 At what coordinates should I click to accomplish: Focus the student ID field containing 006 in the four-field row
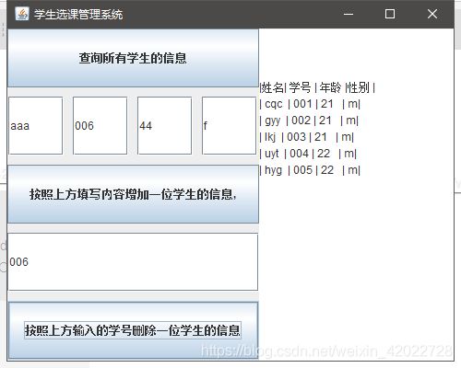coord(100,126)
